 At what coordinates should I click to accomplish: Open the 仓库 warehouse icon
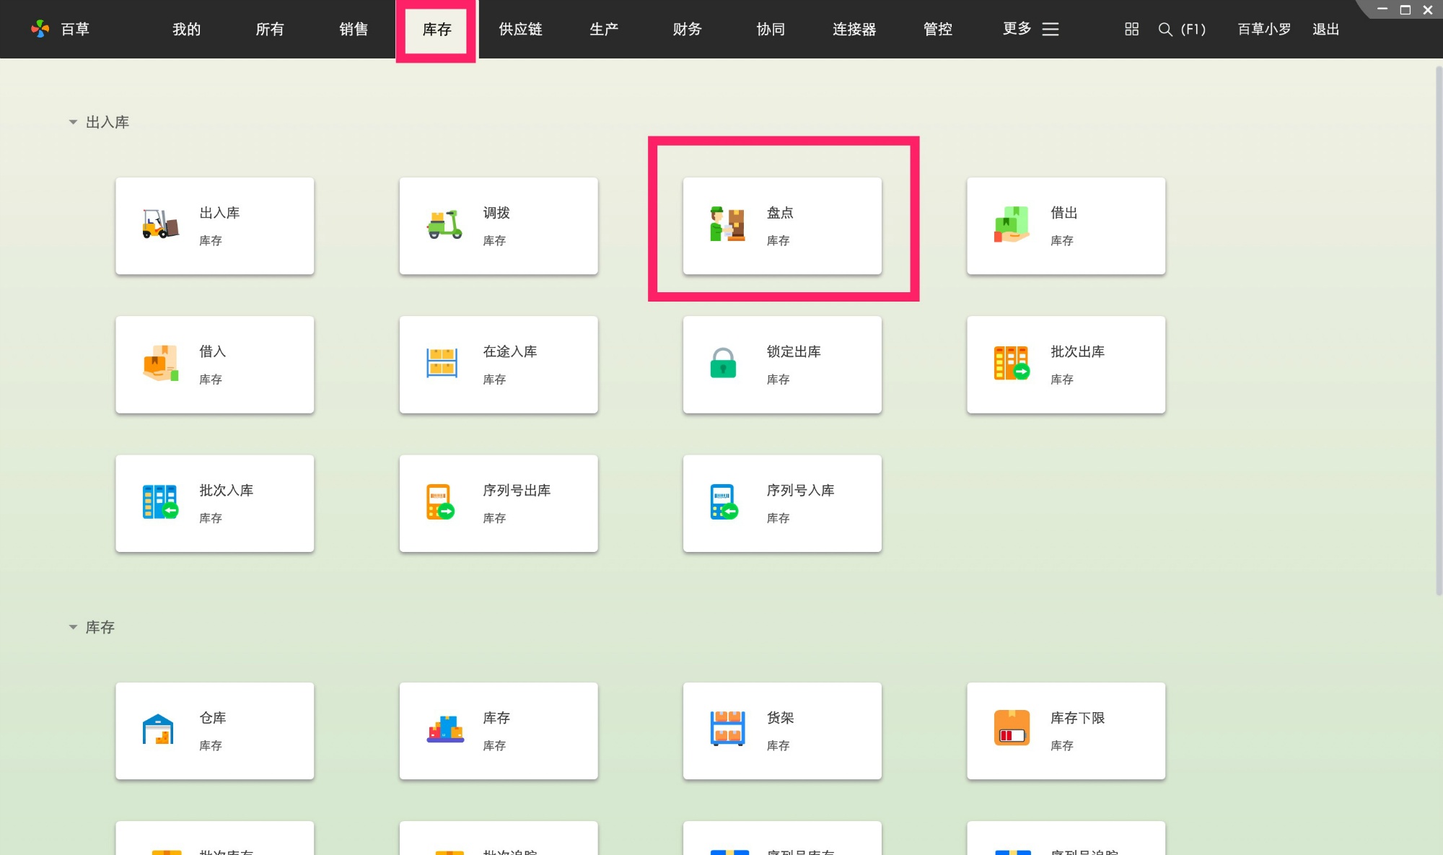pos(158,730)
